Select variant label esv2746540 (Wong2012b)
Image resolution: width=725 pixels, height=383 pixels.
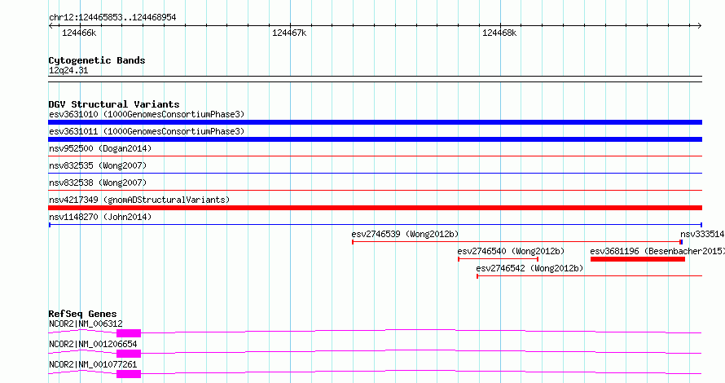pos(511,251)
